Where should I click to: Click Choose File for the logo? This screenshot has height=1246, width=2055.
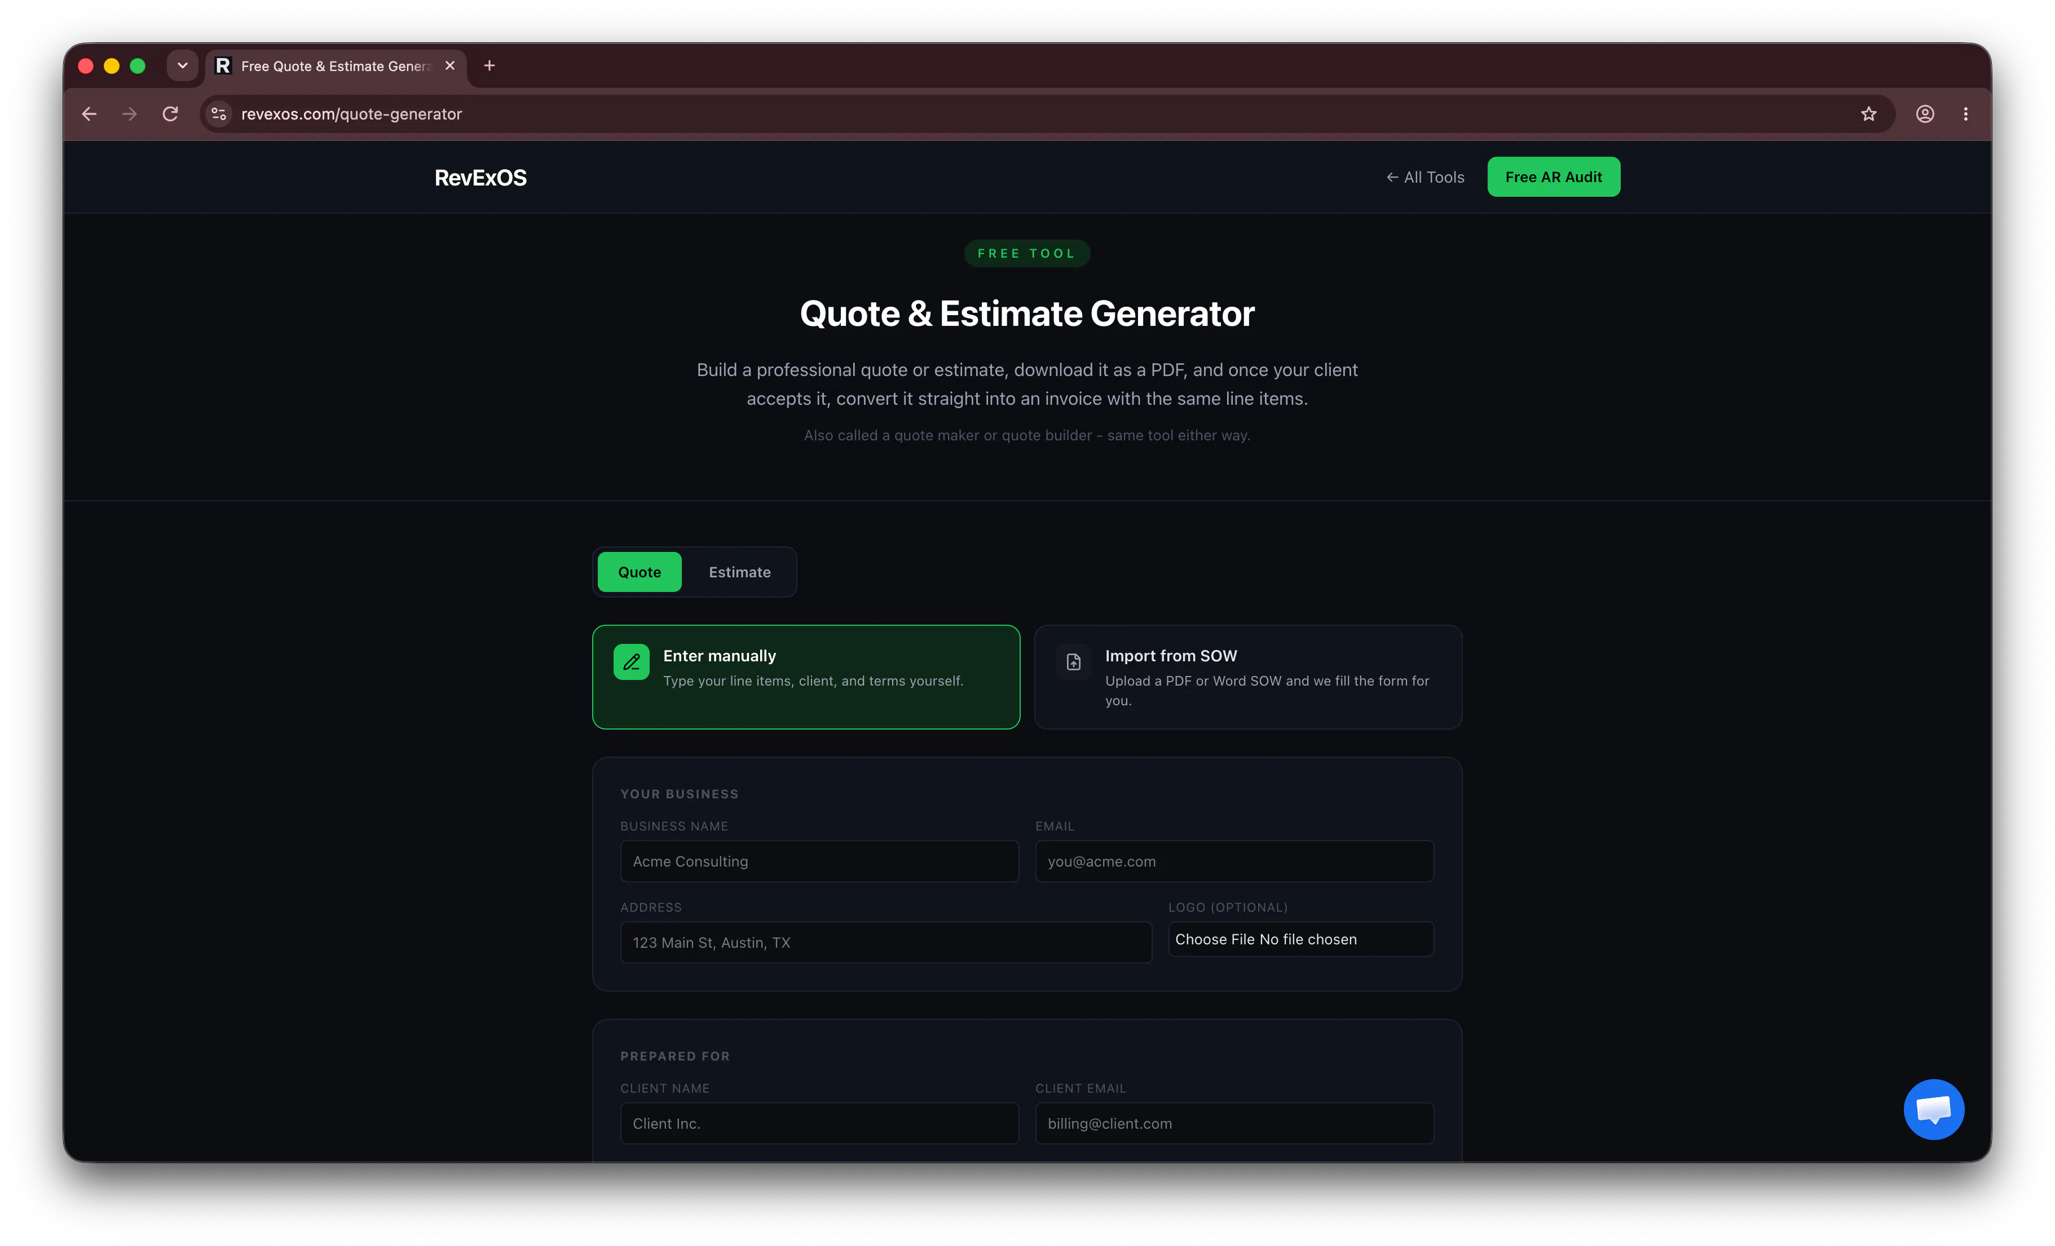point(1214,939)
